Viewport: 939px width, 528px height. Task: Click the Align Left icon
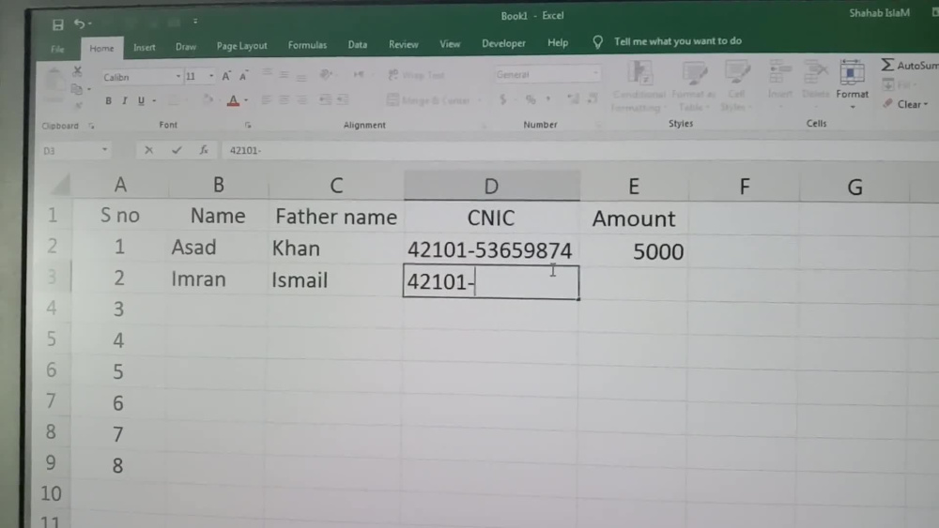click(x=267, y=99)
